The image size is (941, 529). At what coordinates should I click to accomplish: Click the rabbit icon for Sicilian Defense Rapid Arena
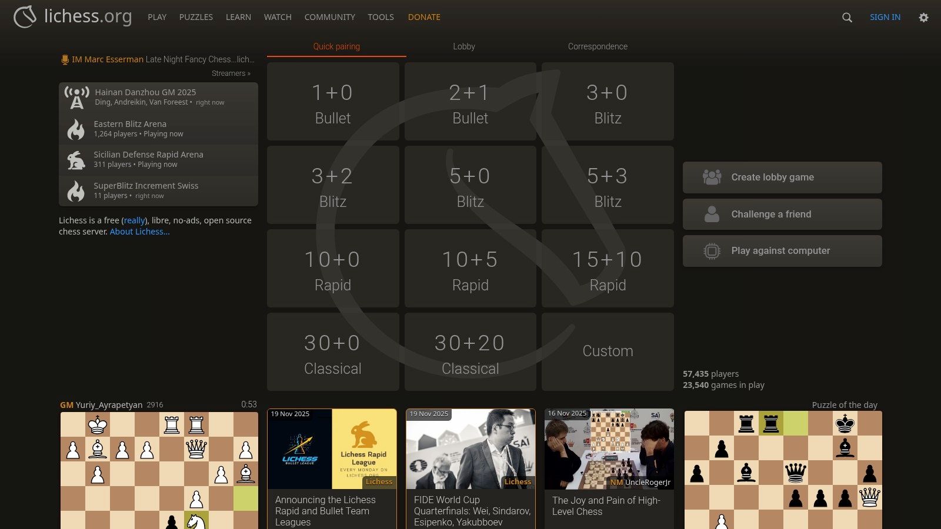pyautogui.click(x=76, y=159)
